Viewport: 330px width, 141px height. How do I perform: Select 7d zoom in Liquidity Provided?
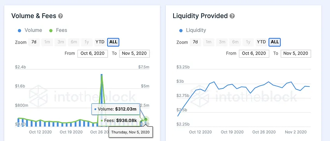195,42
